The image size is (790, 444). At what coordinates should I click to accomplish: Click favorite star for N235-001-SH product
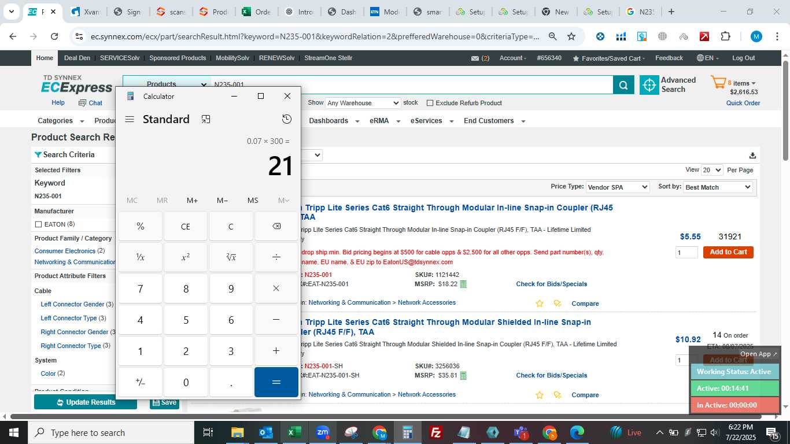click(540, 395)
